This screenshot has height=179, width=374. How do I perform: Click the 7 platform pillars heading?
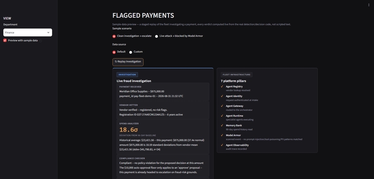233,81
